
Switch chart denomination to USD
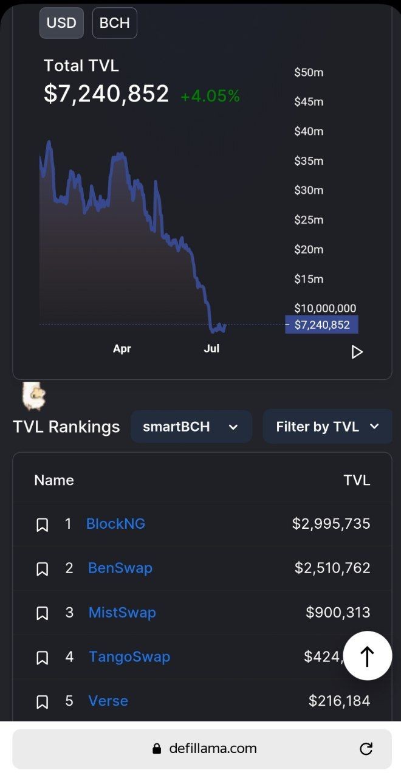[x=61, y=23]
